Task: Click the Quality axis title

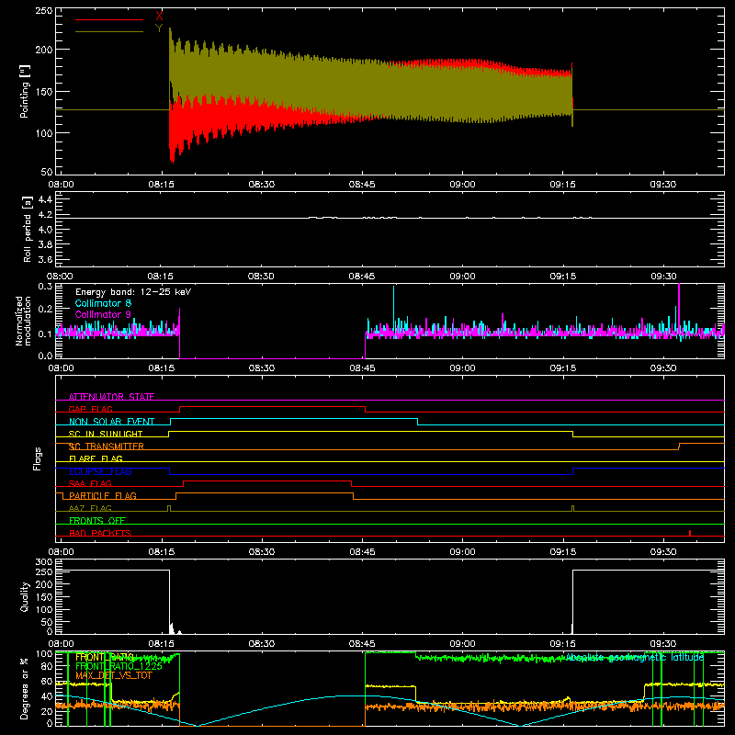Action: [25, 596]
